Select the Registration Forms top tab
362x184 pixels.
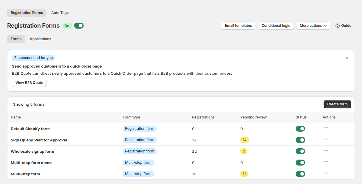click(x=27, y=13)
